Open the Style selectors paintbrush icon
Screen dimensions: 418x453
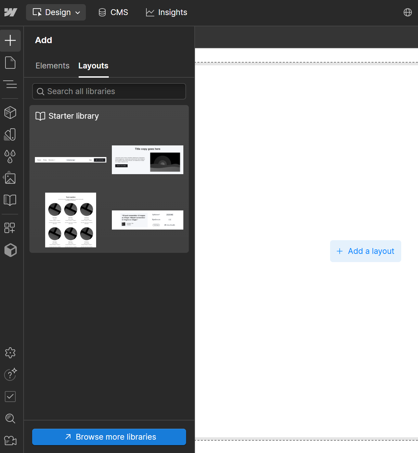10,134
